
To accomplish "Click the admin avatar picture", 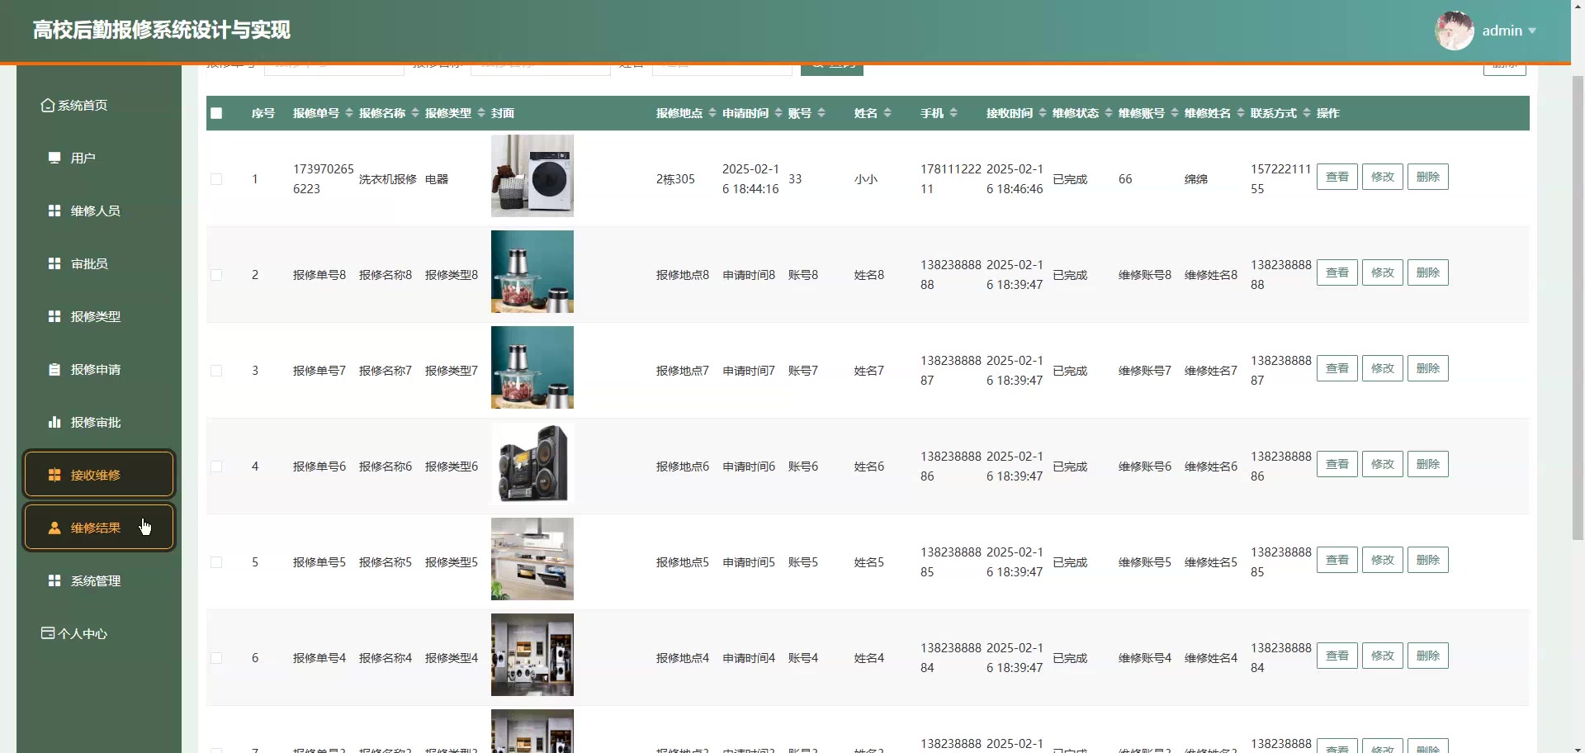I will [1455, 31].
